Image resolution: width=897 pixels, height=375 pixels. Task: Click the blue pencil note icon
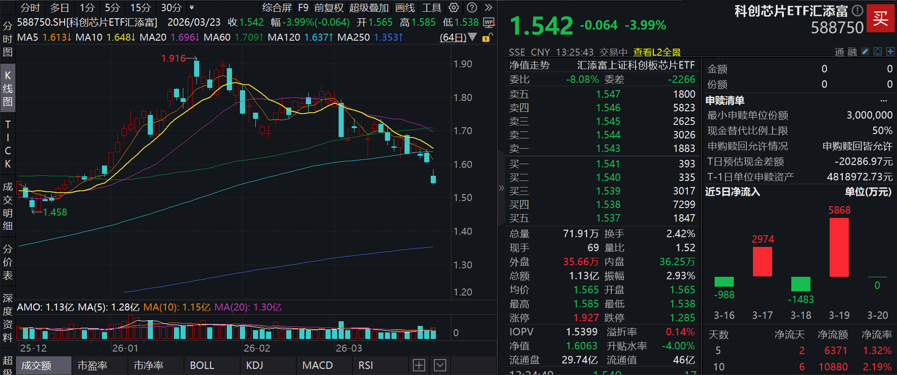click(865, 51)
